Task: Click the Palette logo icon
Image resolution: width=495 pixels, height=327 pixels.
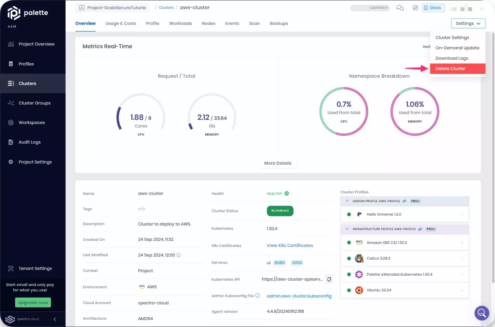Action: 14,13
